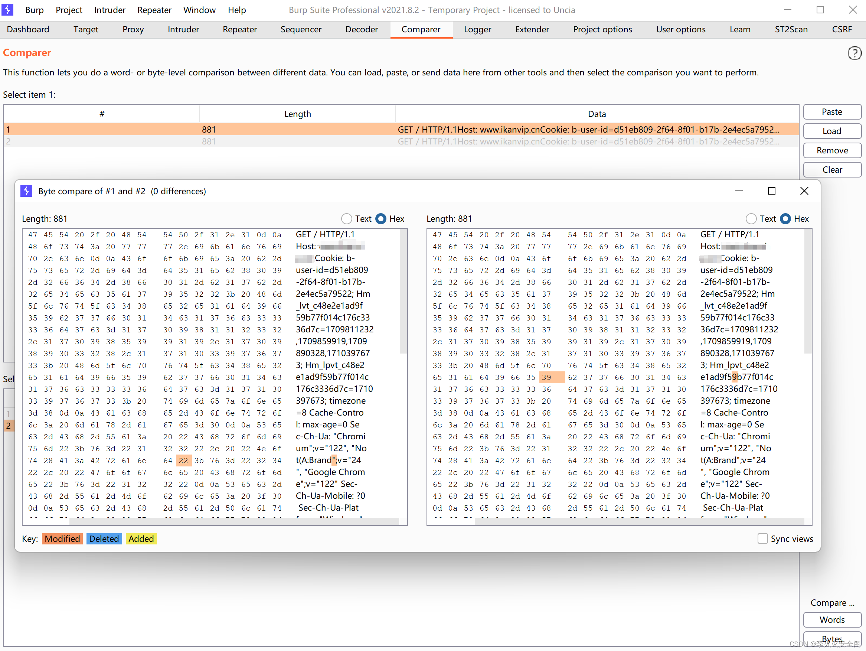Switch to the CSRF tab
Screen dimensions: 866x651
coord(842,29)
